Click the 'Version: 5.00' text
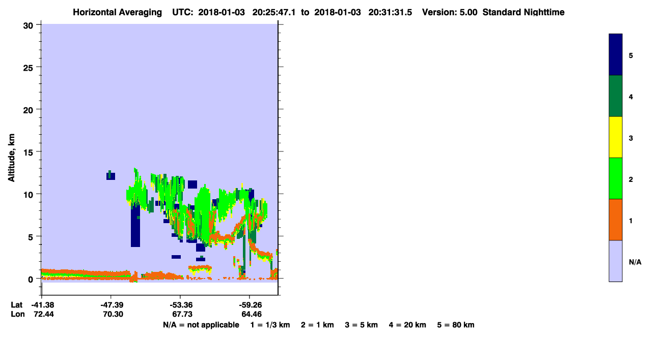 pyautogui.click(x=450, y=12)
